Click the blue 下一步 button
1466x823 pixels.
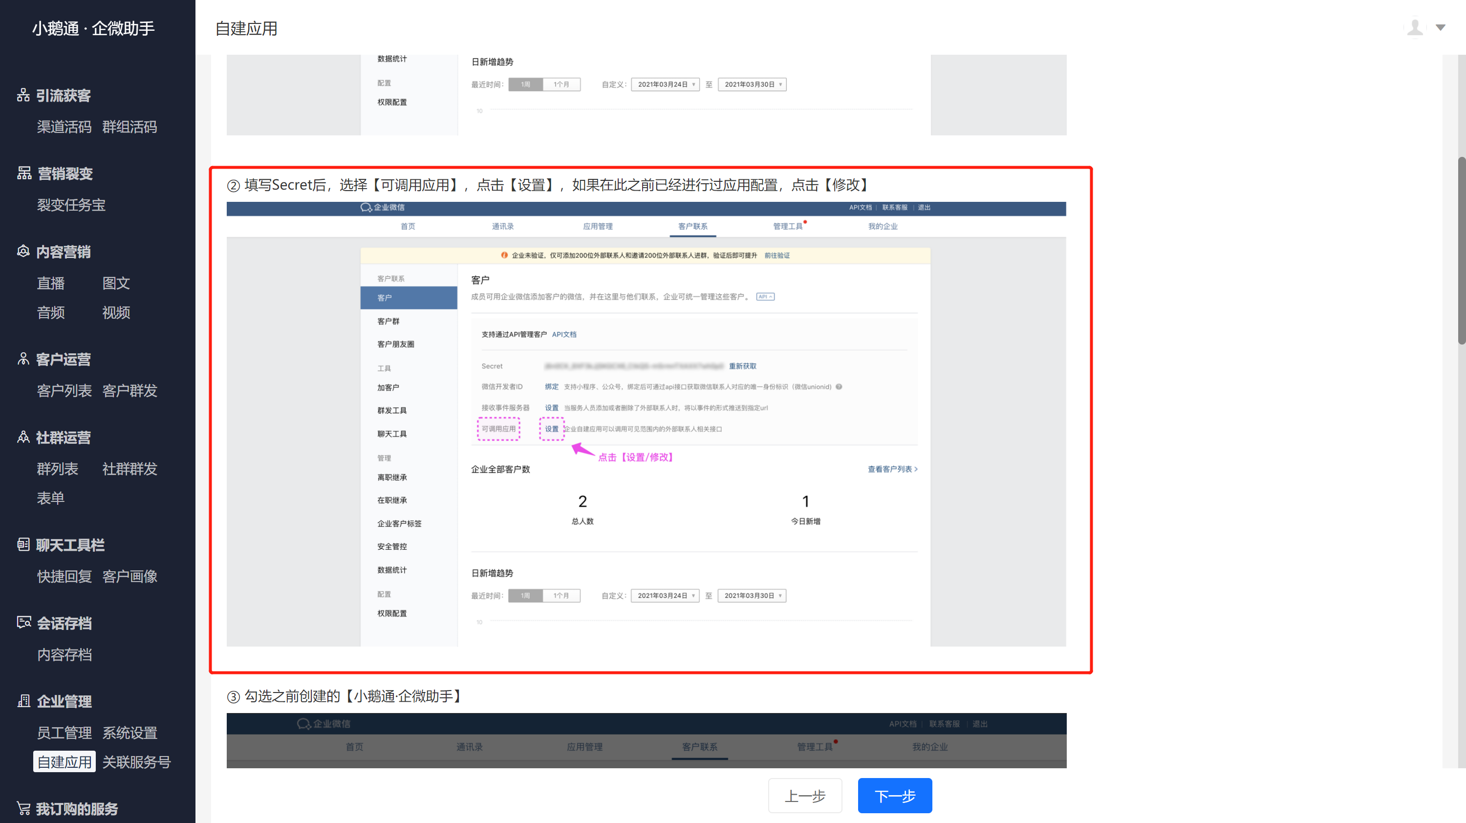click(x=895, y=795)
